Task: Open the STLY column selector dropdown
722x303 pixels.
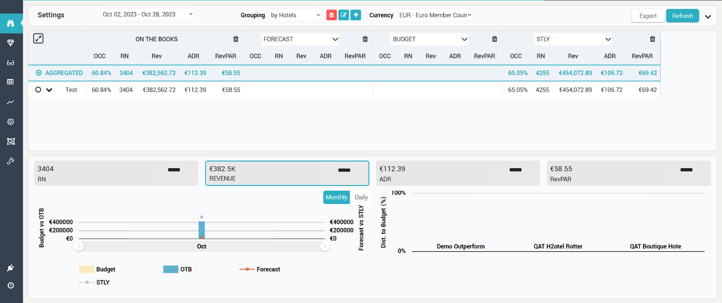Action: [573, 39]
